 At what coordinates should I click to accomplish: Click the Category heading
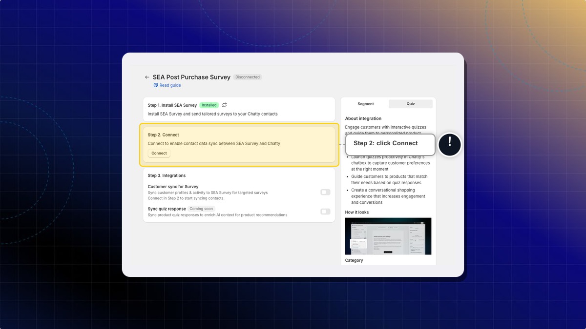(x=354, y=260)
